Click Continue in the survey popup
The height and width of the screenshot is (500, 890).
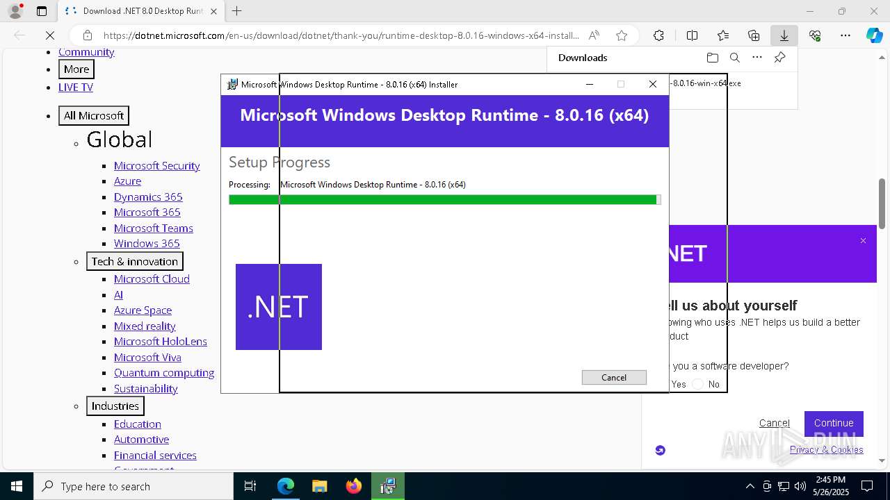click(834, 423)
